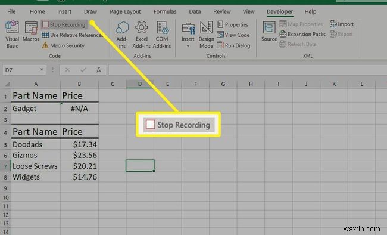Open the Formulas tab
Viewport: 387px width, 235px height.
(165, 11)
